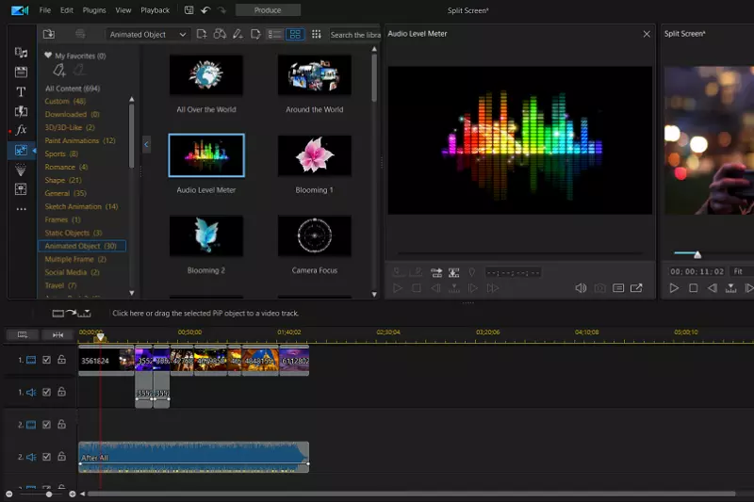The width and height of the screenshot is (754, 502).
Task: Select the Social Media (2) category
Action: point(72,272)
